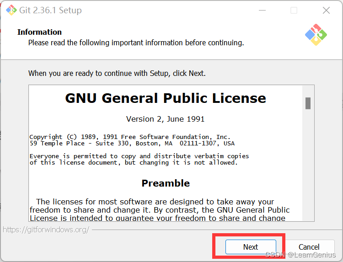The image size is (343, 262).
Task: Close the Git Setup window
Action: tap(326, 10)
